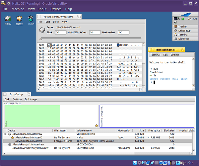Image resolution: width=199 pixels, height=166 pixels.
Task: Click the VirtualBox Right Ctrl host key indicator
Action: pos(187,163)
